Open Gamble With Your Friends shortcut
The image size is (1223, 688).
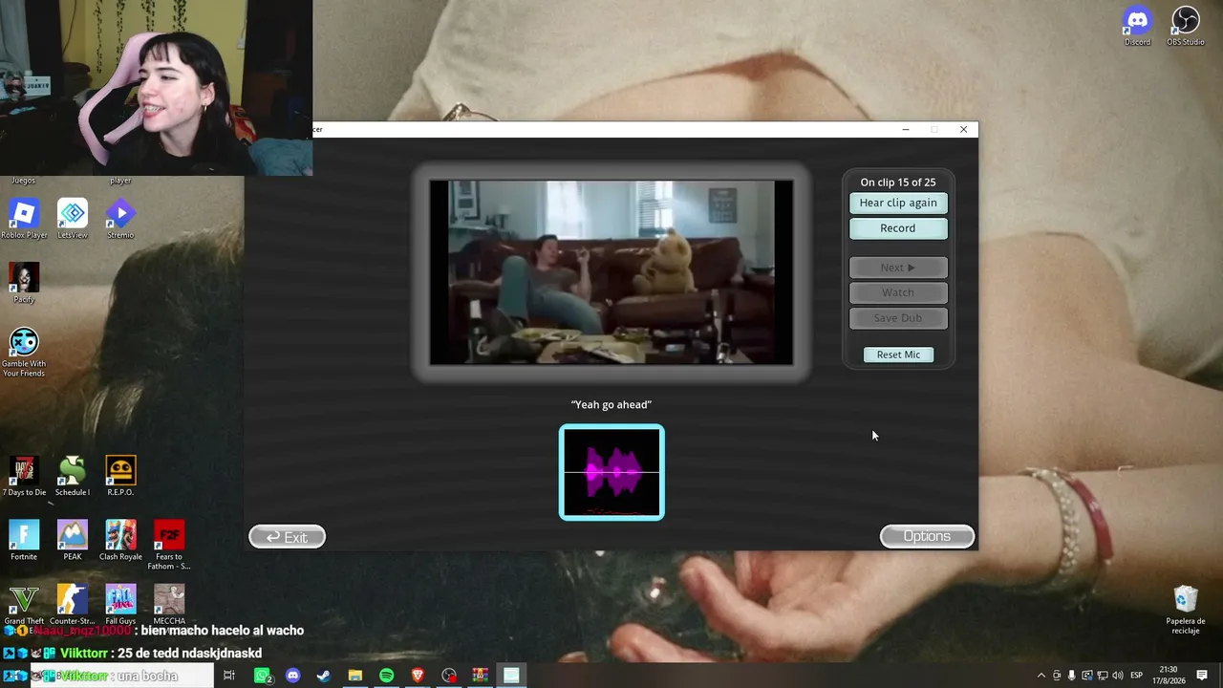click(24, 352)
